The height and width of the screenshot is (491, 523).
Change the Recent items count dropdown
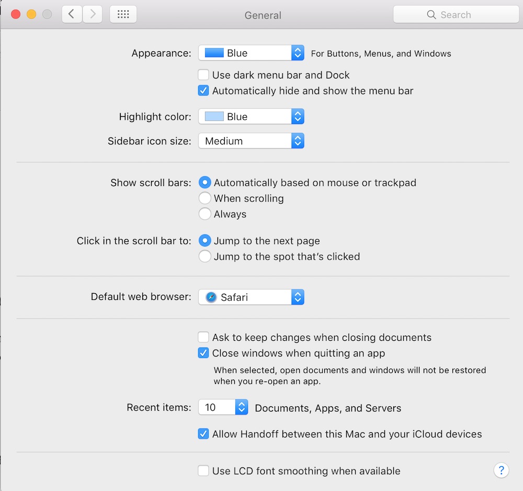223,407
